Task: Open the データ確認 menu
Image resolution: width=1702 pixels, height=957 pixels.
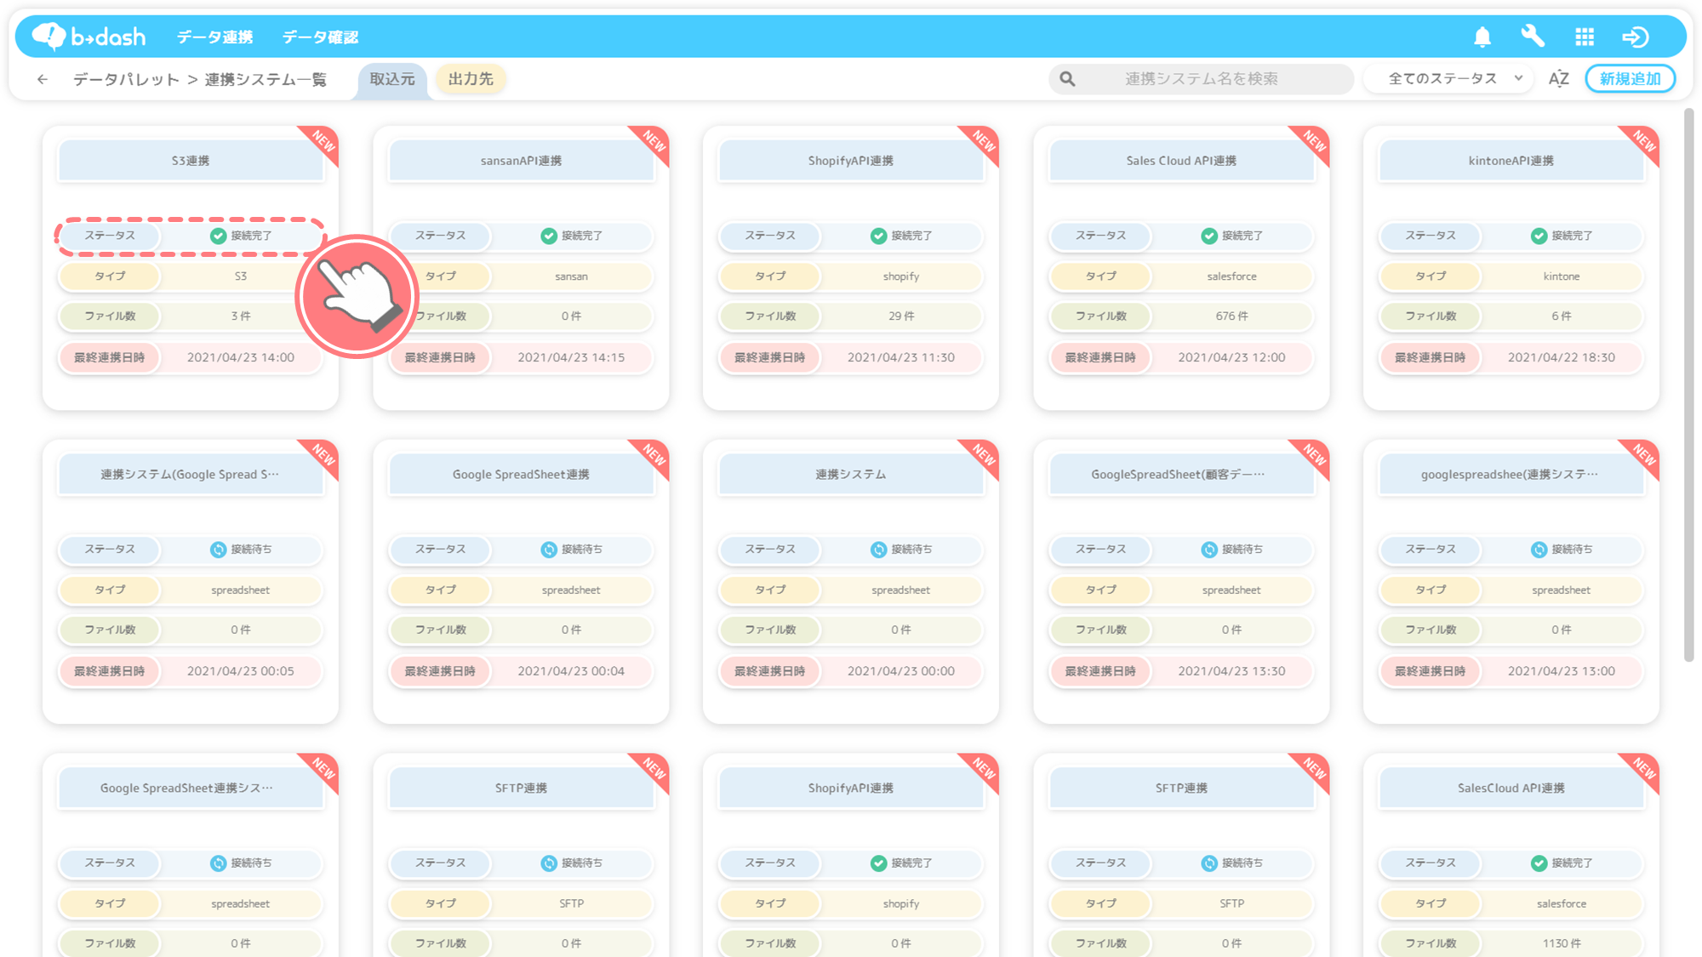Action: click(320, 37)
